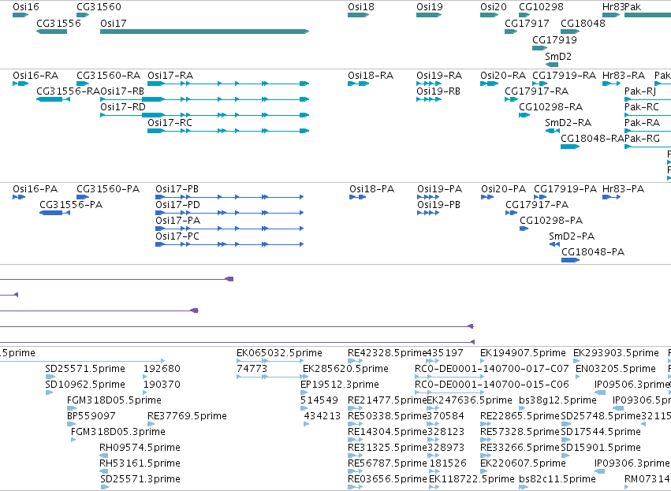Select the Osi16-RA transcript label
Image resolution: width=671 pixels, height=491 pixels.
click(35, 76)
